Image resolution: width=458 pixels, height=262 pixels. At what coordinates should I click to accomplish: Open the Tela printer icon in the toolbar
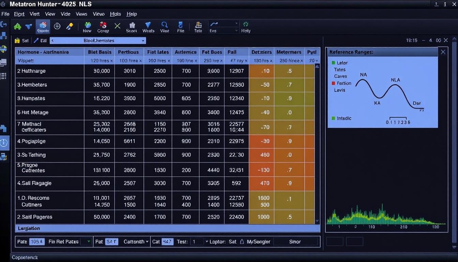[x=198, y=26]
